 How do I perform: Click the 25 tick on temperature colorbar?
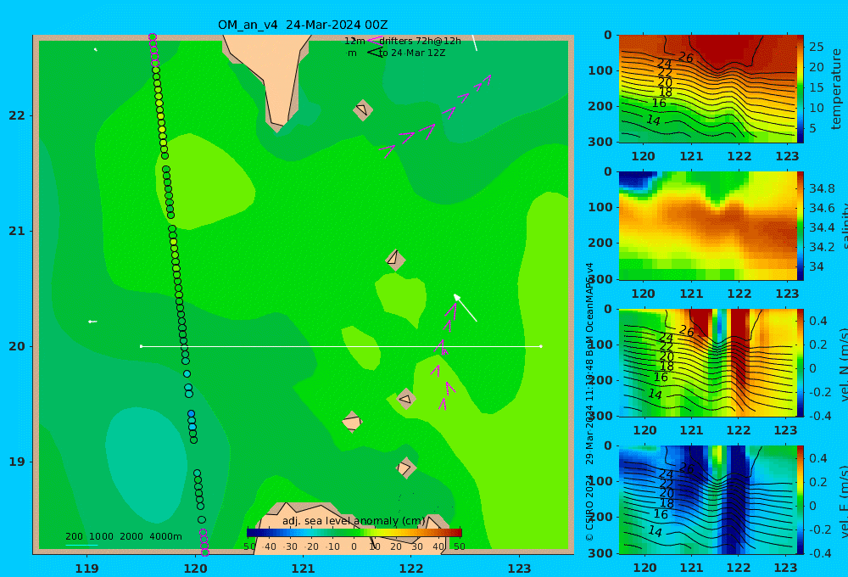(x=817, y=47)
